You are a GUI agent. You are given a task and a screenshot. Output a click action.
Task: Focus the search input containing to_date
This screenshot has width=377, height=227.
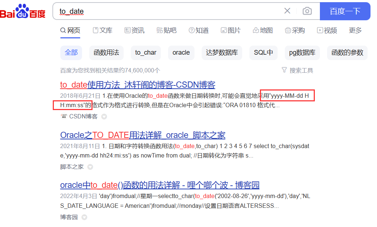(x=168, y=11)
